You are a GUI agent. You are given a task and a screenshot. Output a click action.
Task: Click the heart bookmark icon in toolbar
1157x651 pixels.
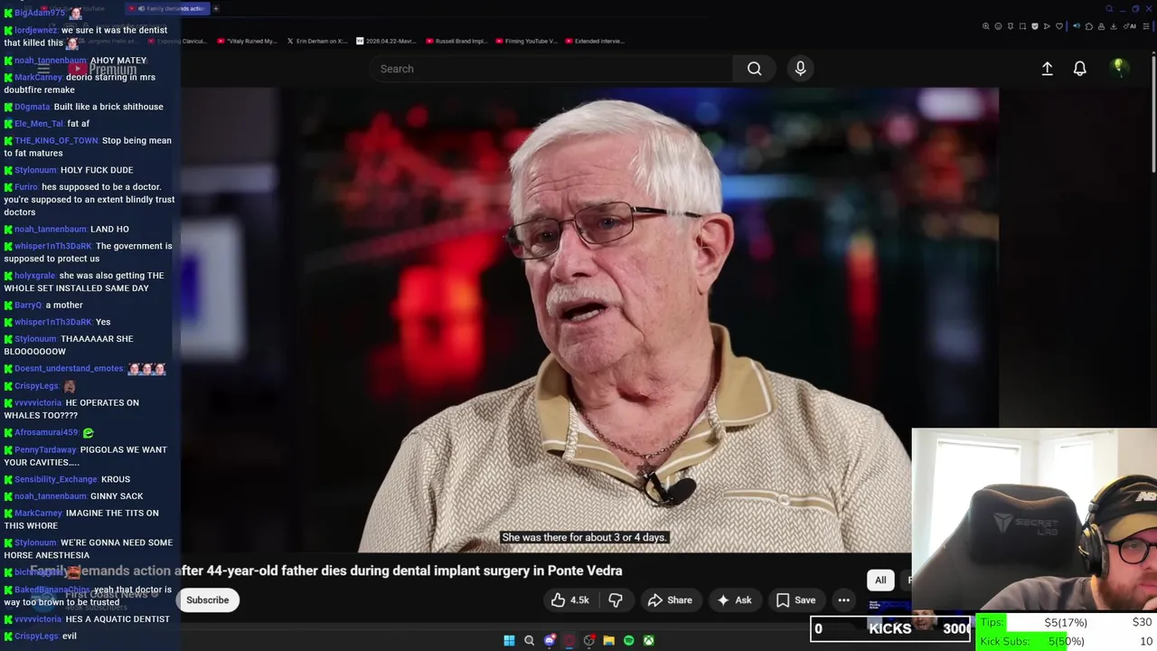click(1059, 26)
